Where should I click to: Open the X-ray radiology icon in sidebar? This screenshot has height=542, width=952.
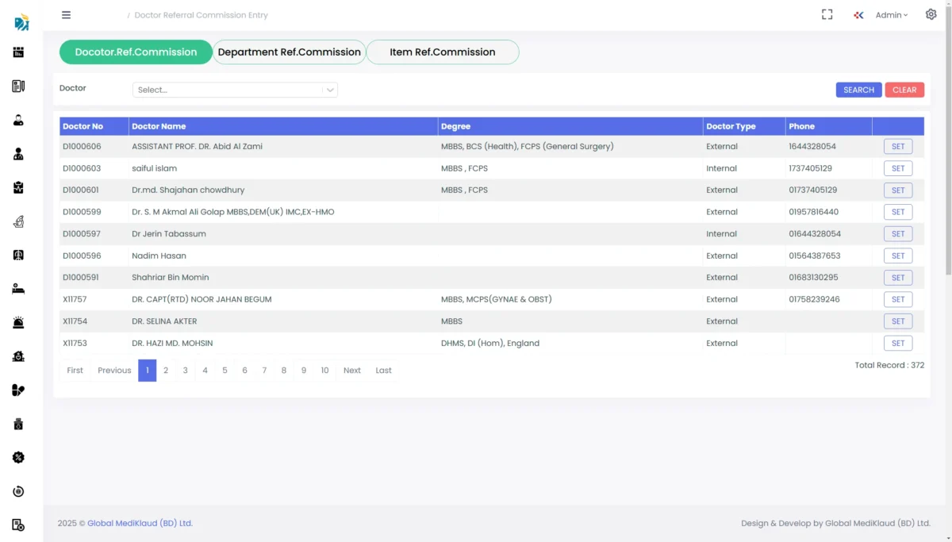pos(18,256)
